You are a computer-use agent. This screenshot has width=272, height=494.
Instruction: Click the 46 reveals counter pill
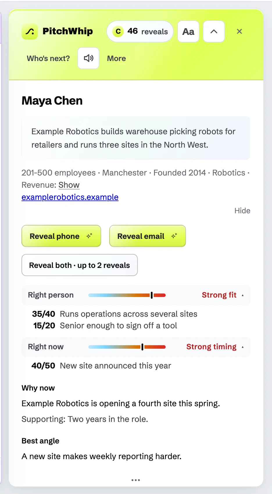pyautogui.click(x=140, y=31)
